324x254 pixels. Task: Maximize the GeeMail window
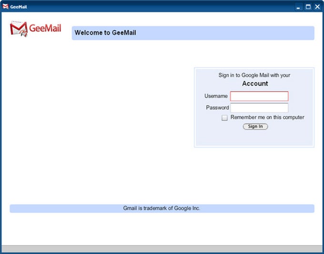308,7
